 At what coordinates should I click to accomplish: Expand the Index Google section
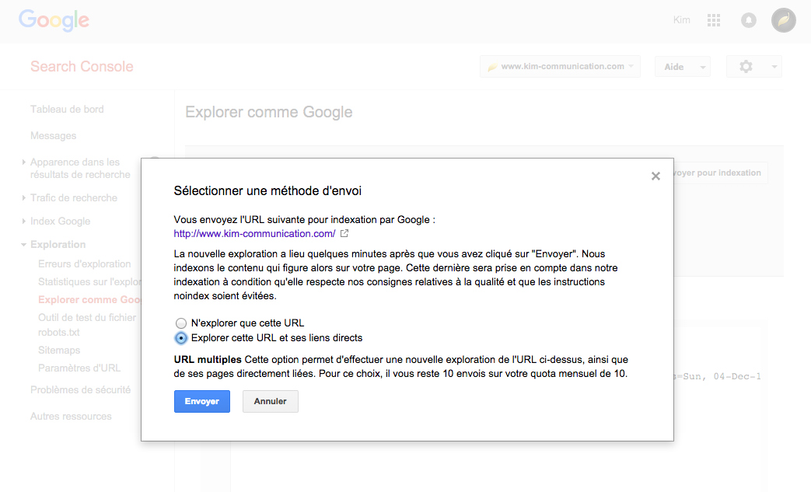60,222
